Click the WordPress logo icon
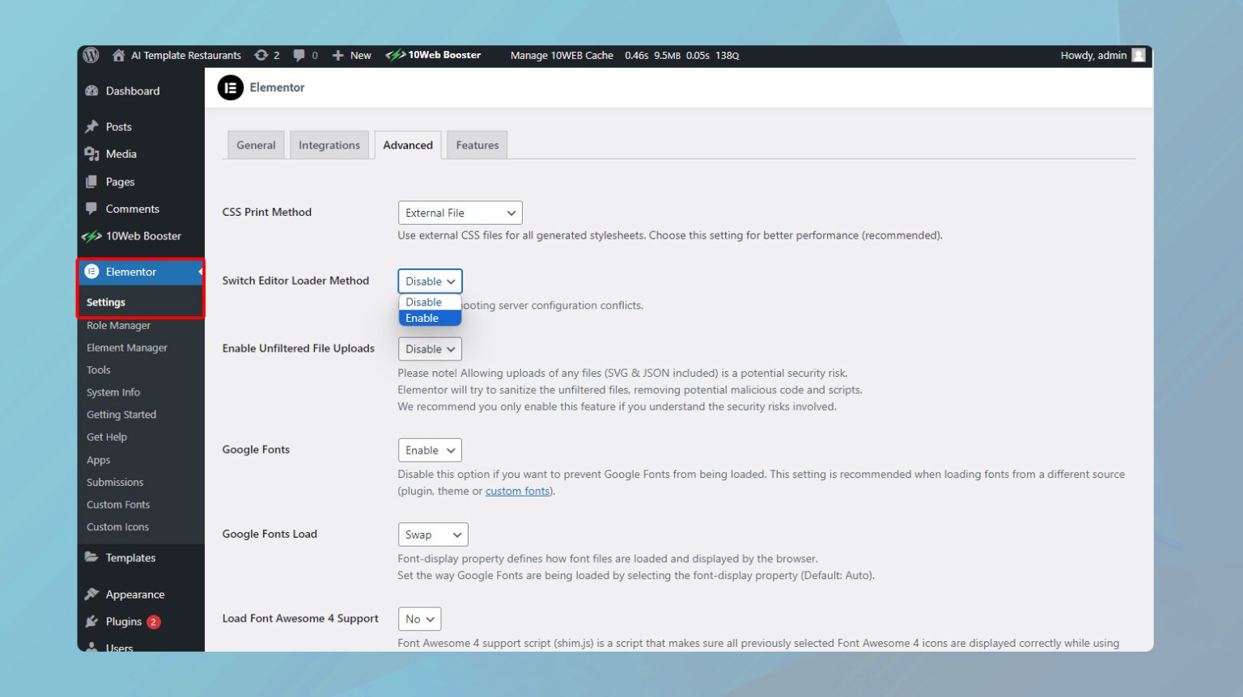The width and height of the screenshot is (1243, 697). pos(91,55)
